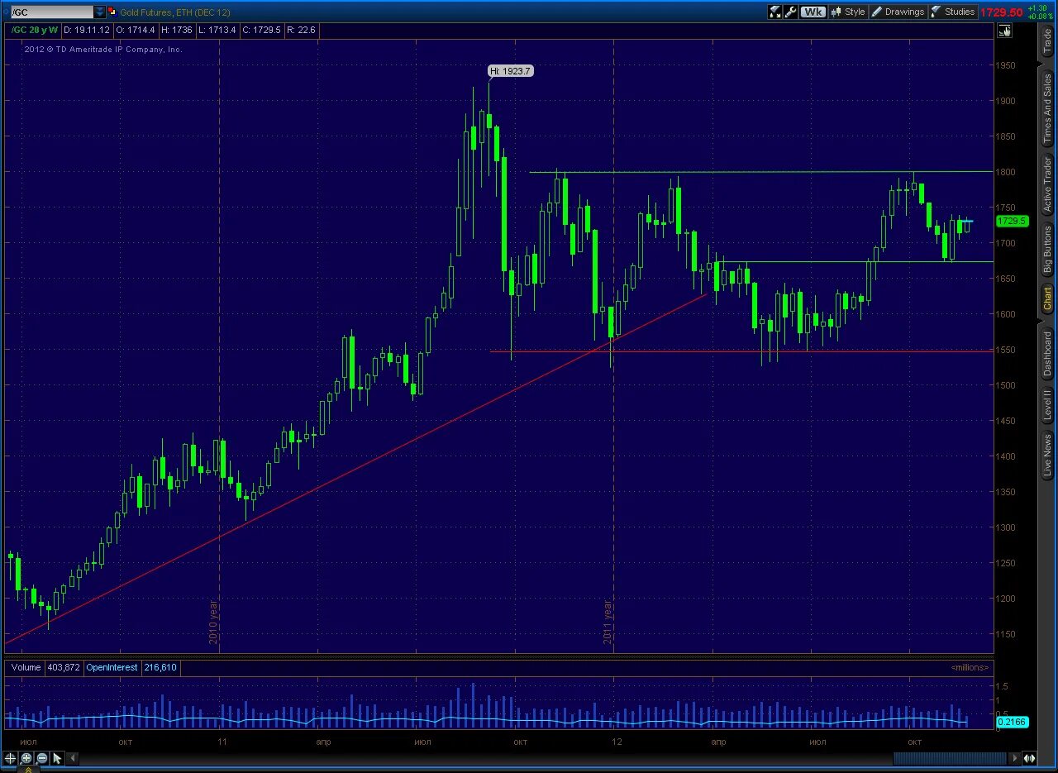The image size is (1058, 773).
Task: Open the Drawings menu
Action: 897,12
